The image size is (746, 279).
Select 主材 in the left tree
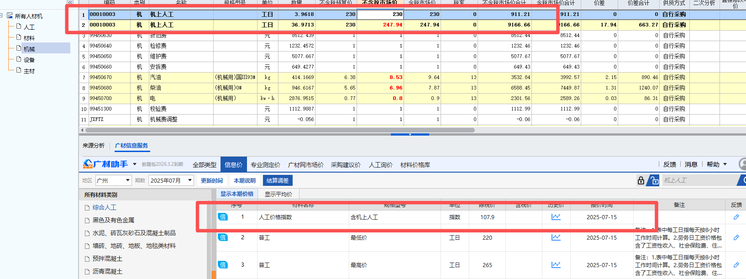click(29, 71)
